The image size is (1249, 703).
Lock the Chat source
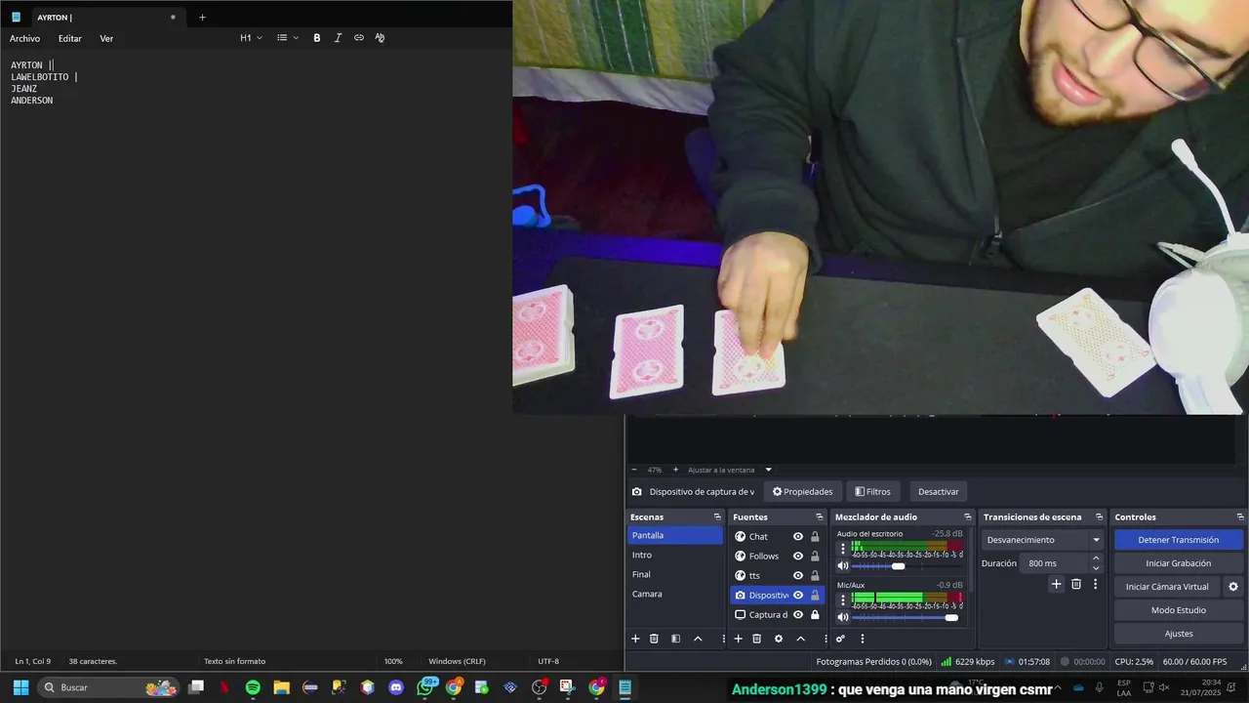pos(815,537)
